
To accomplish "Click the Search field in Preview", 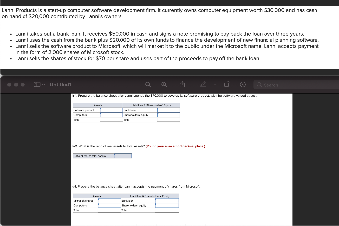I will coord(296,85).
